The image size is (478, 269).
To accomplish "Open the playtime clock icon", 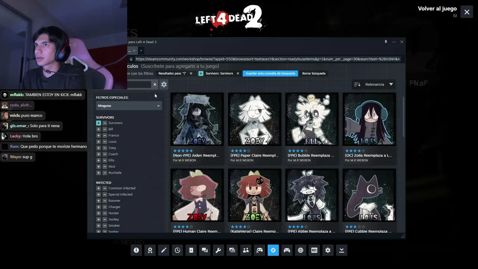I will click(177, 250).
